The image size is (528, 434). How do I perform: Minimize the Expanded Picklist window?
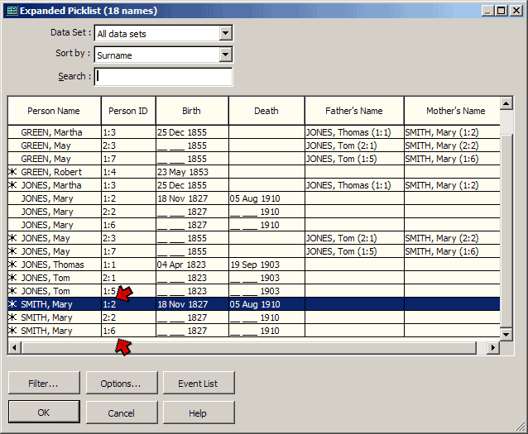point(487,11)
